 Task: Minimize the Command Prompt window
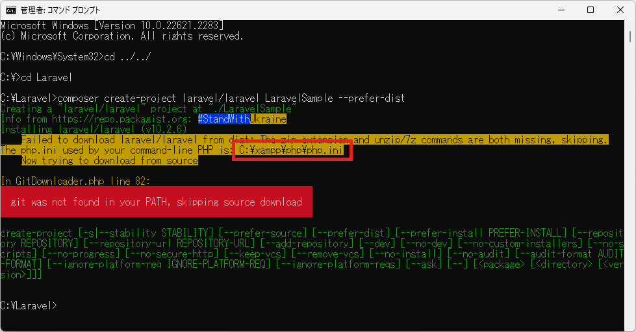click(561, 10)
